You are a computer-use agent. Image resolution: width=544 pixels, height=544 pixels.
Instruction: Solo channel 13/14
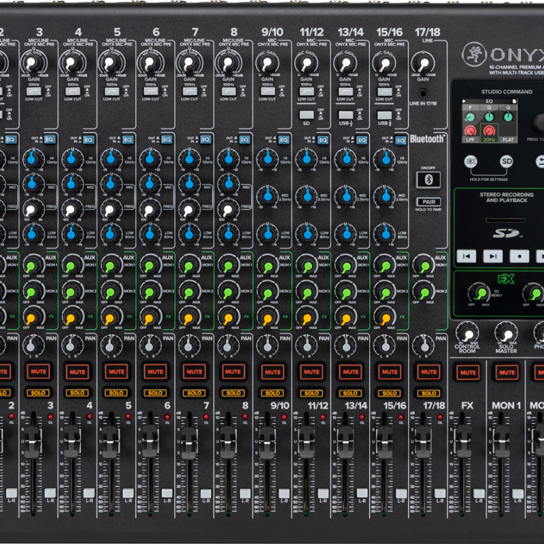pos(350,393)
